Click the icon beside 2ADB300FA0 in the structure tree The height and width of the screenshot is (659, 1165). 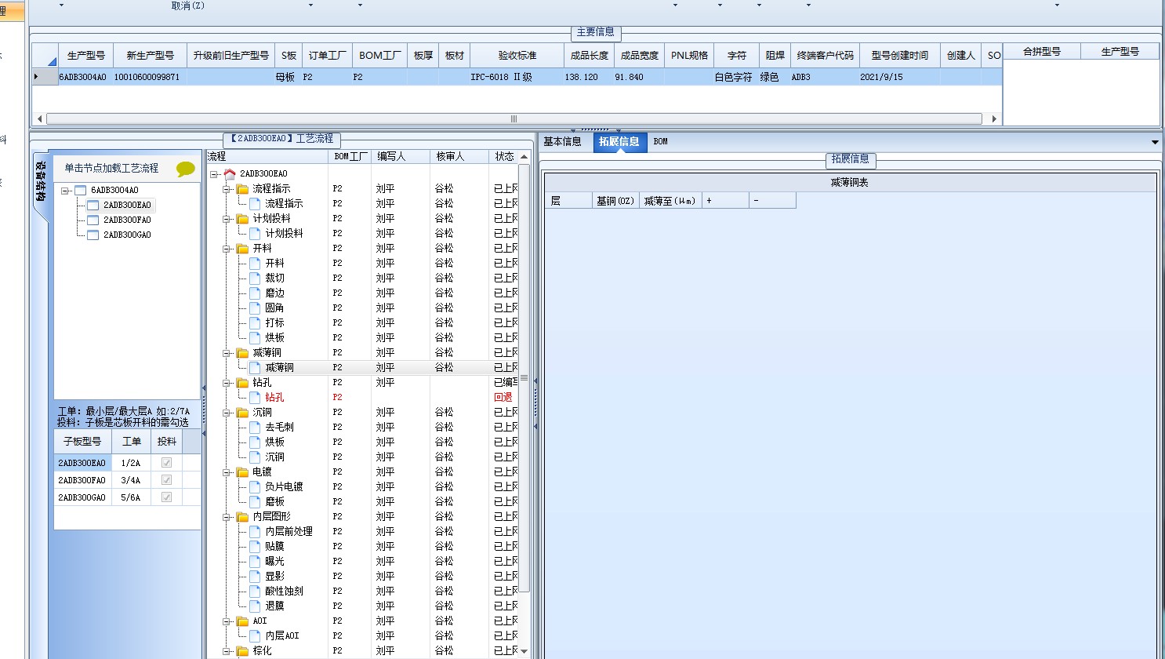coord(93,220)
